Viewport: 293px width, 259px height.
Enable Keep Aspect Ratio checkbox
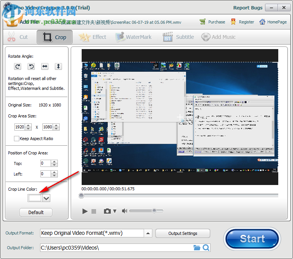pyautogui.click(x=16, y=139)
